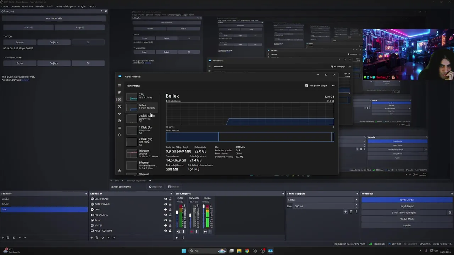Toggle visibility of NB CAMERA source
Image resolution: width=454 pixels, height=255 pixels.
click(165, 215)
